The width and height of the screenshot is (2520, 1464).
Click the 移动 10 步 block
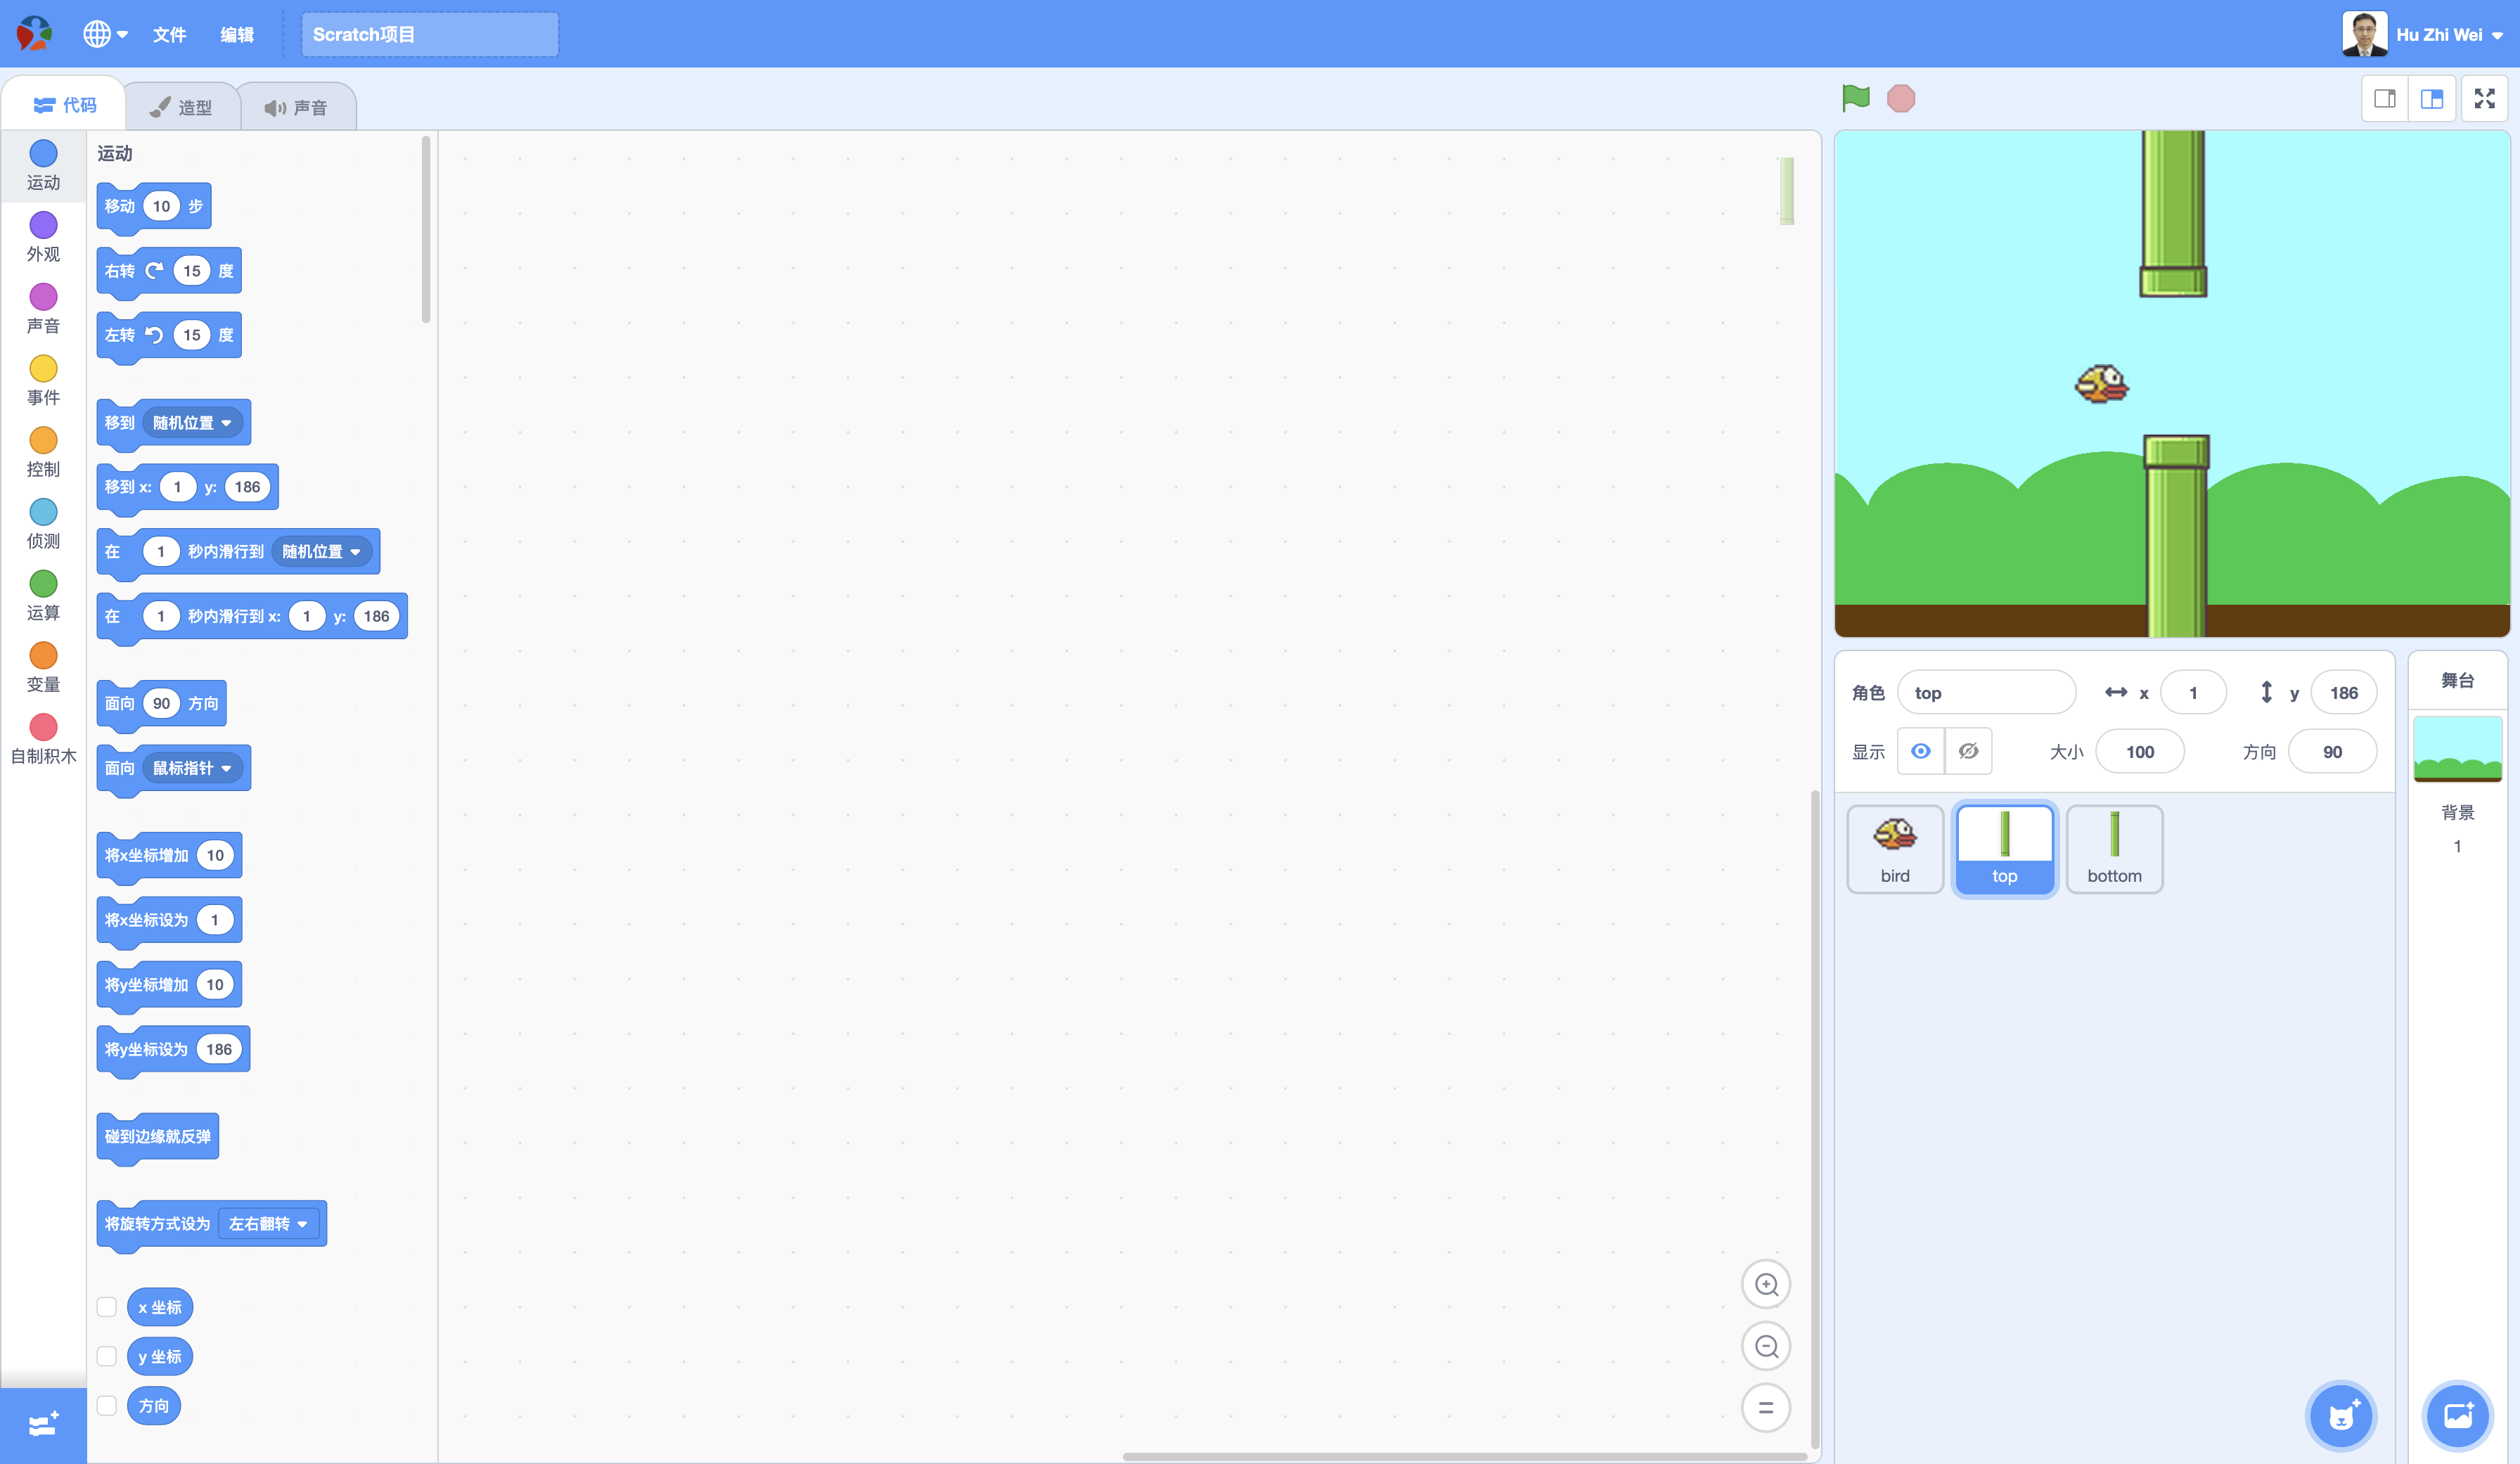click(154, 207)
